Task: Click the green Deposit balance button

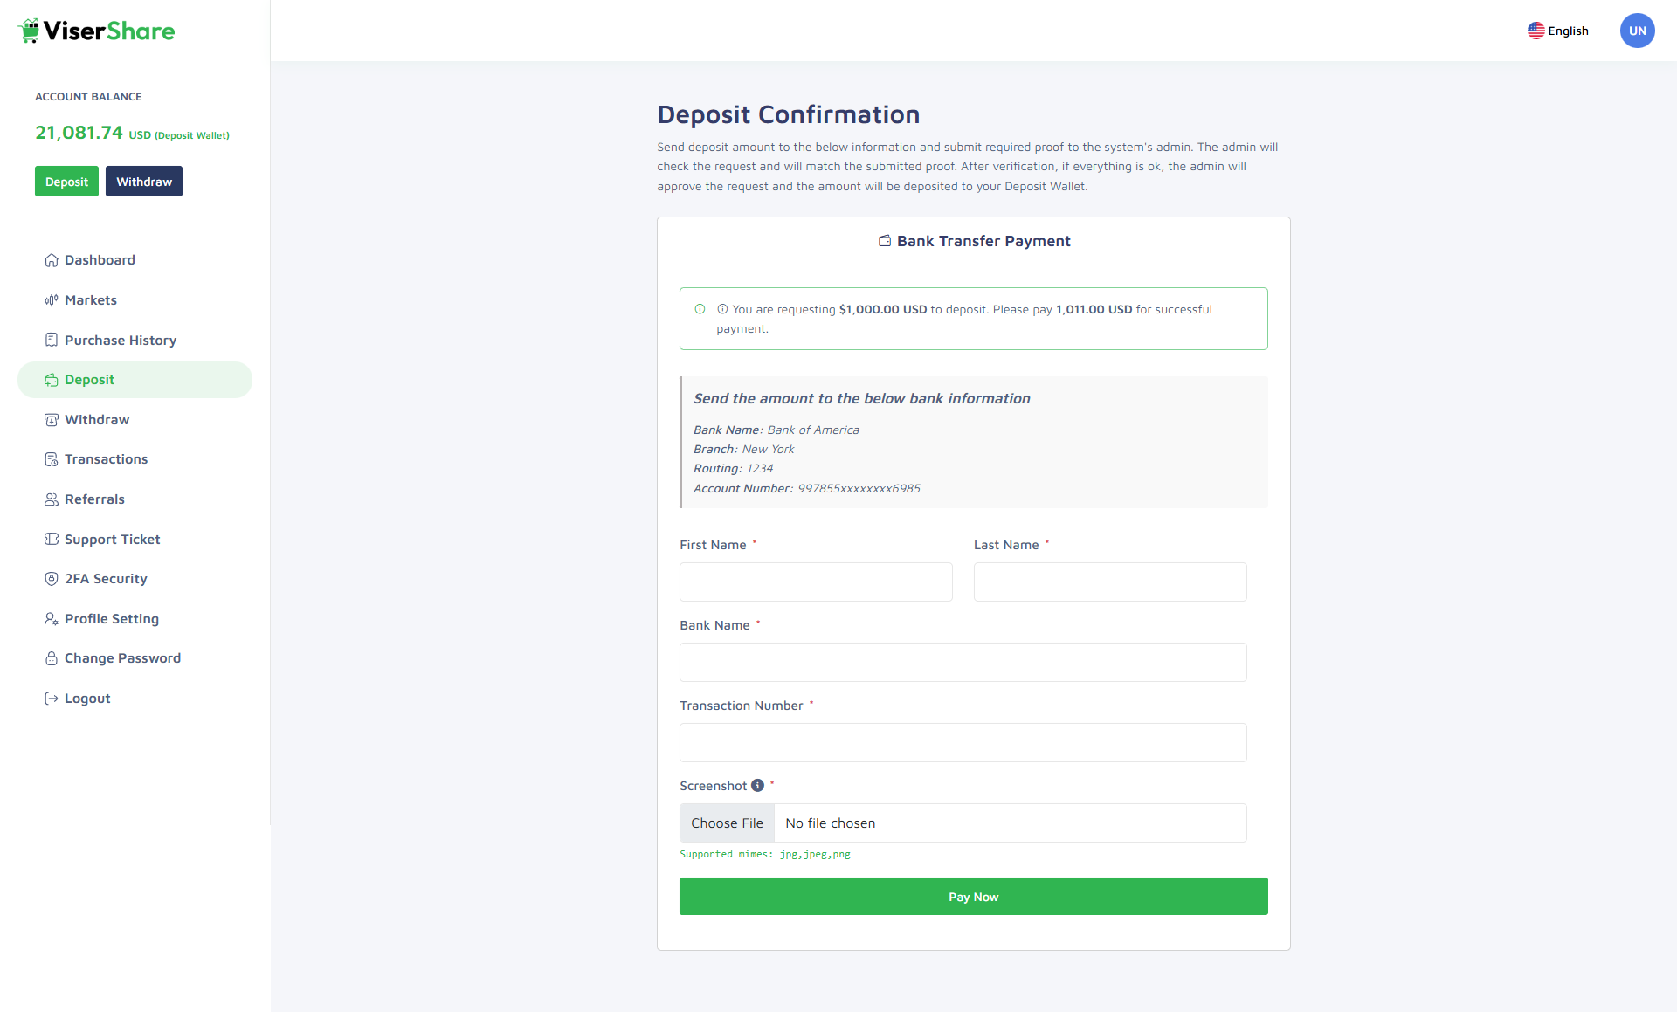Action: tap(66, 182)
